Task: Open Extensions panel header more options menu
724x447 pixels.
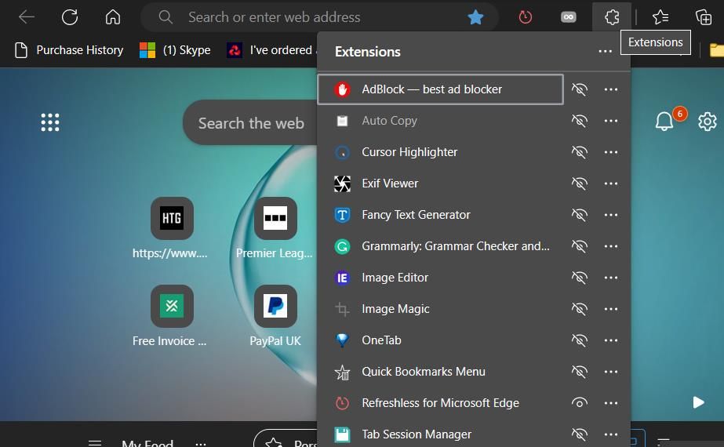Action: tap(605, 51)
